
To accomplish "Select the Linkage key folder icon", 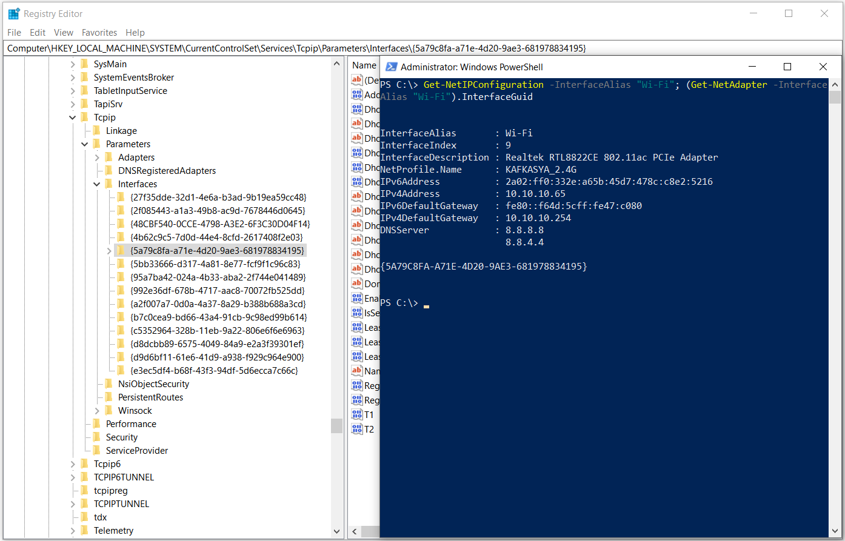I will [96, 131].
